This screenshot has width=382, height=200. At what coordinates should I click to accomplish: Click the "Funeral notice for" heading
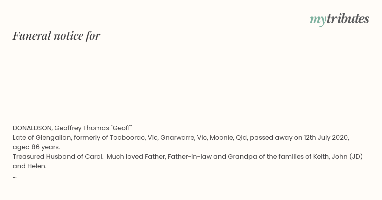tap(56, 36)
